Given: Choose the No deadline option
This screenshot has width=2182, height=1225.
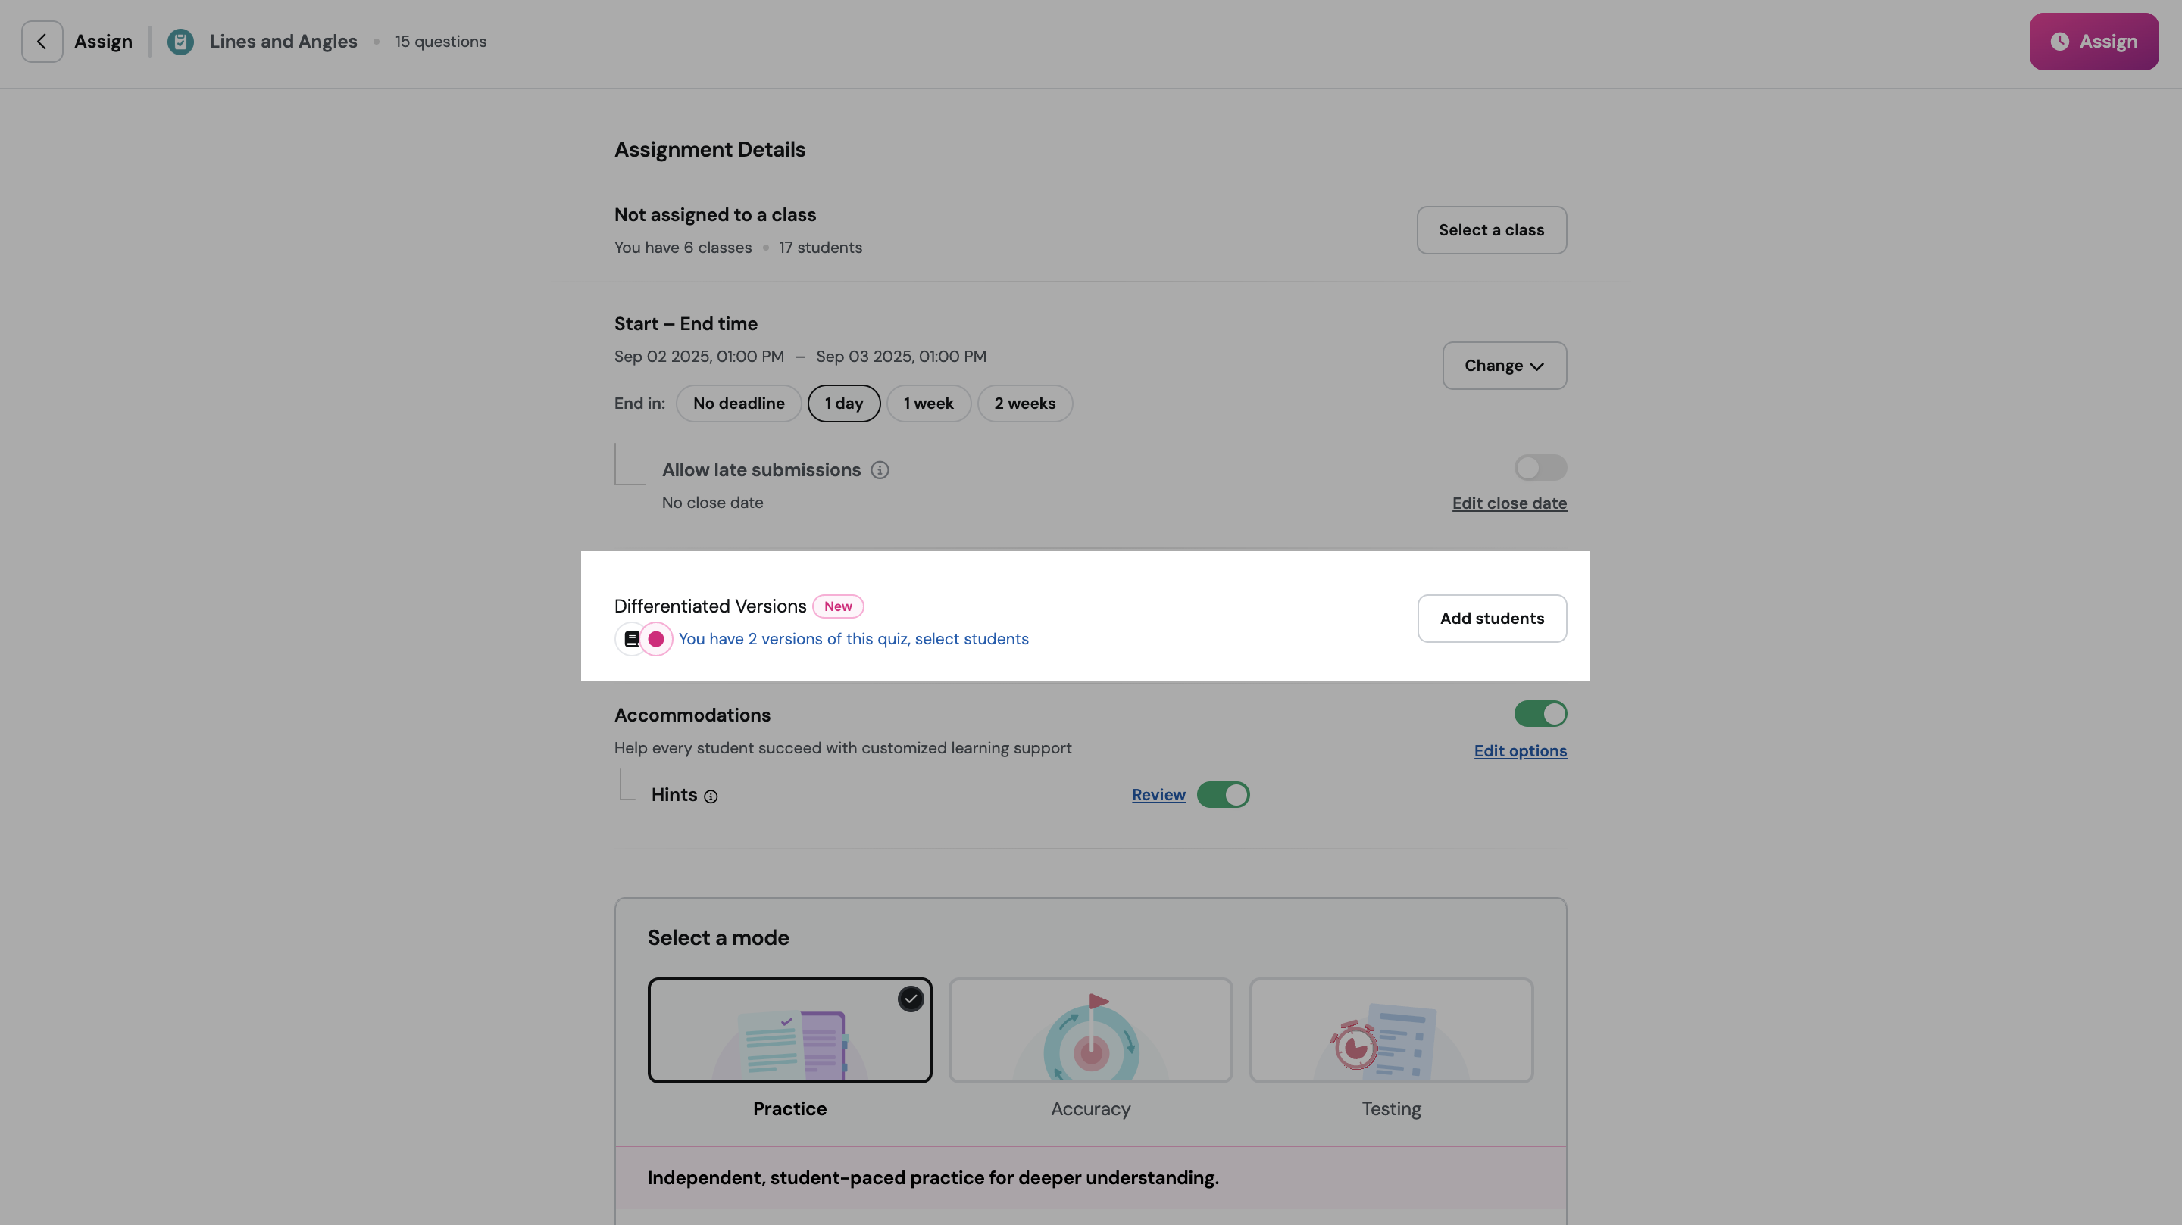Looking at the screenshot, I should pos(738,404).
